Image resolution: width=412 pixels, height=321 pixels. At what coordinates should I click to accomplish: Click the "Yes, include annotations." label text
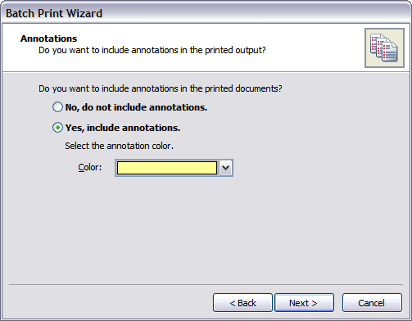123,128
